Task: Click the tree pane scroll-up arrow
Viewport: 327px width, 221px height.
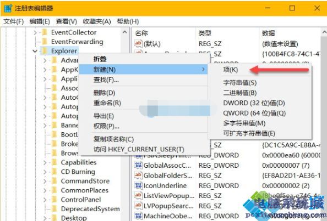Action: click(125, 32)
